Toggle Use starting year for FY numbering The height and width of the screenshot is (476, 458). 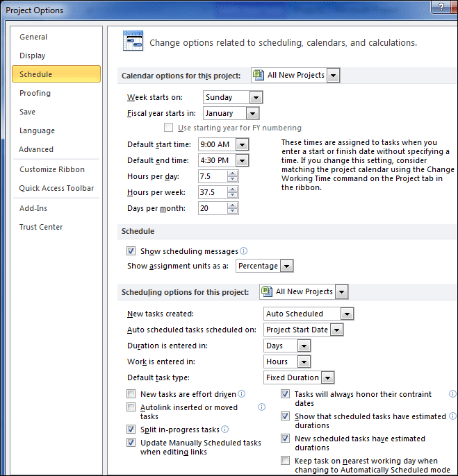coord(168,127)
